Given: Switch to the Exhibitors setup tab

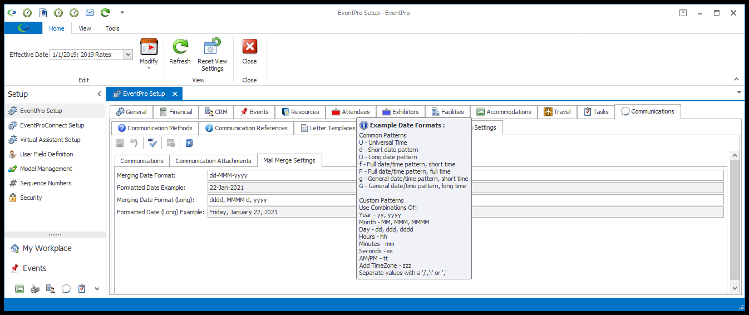Looking at the screenshot, I should click(x=400, y=112).
